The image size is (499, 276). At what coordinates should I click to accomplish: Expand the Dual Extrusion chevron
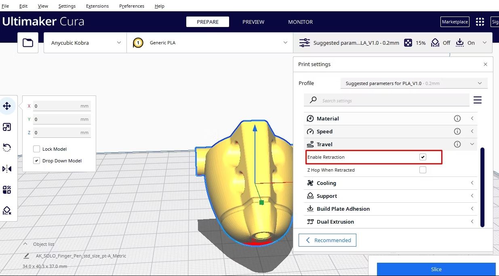tap(472, 222)
